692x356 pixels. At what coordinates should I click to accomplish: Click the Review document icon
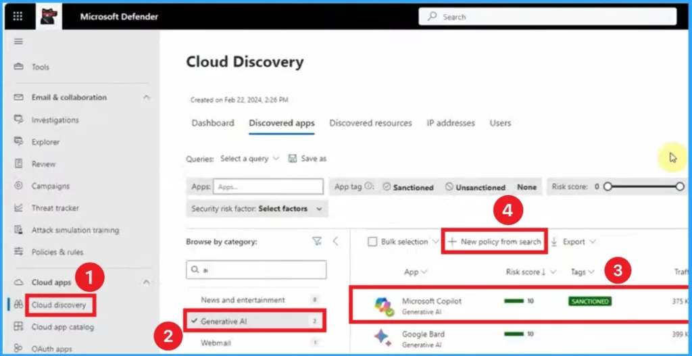pyautogui.click(x=18, y=163)
